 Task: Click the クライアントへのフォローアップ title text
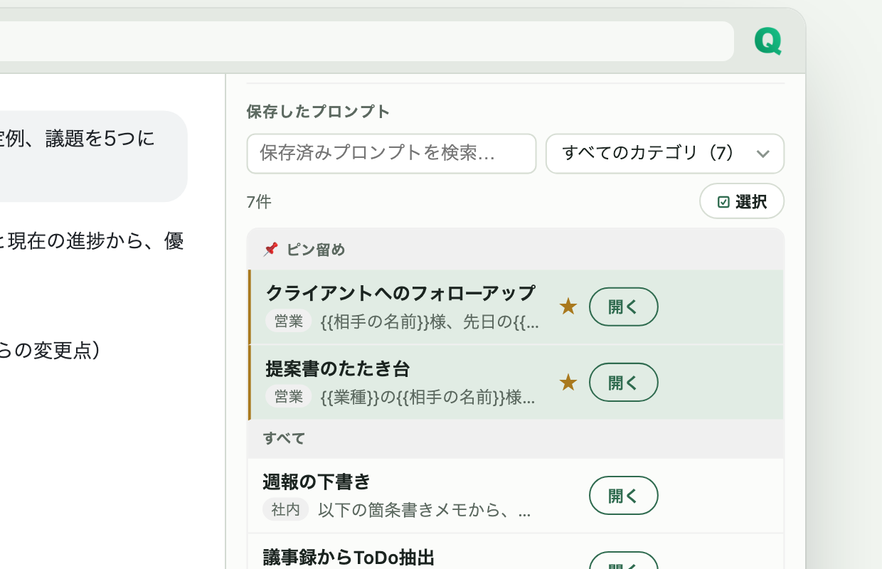pyautogui.click(x=400, y=292)
